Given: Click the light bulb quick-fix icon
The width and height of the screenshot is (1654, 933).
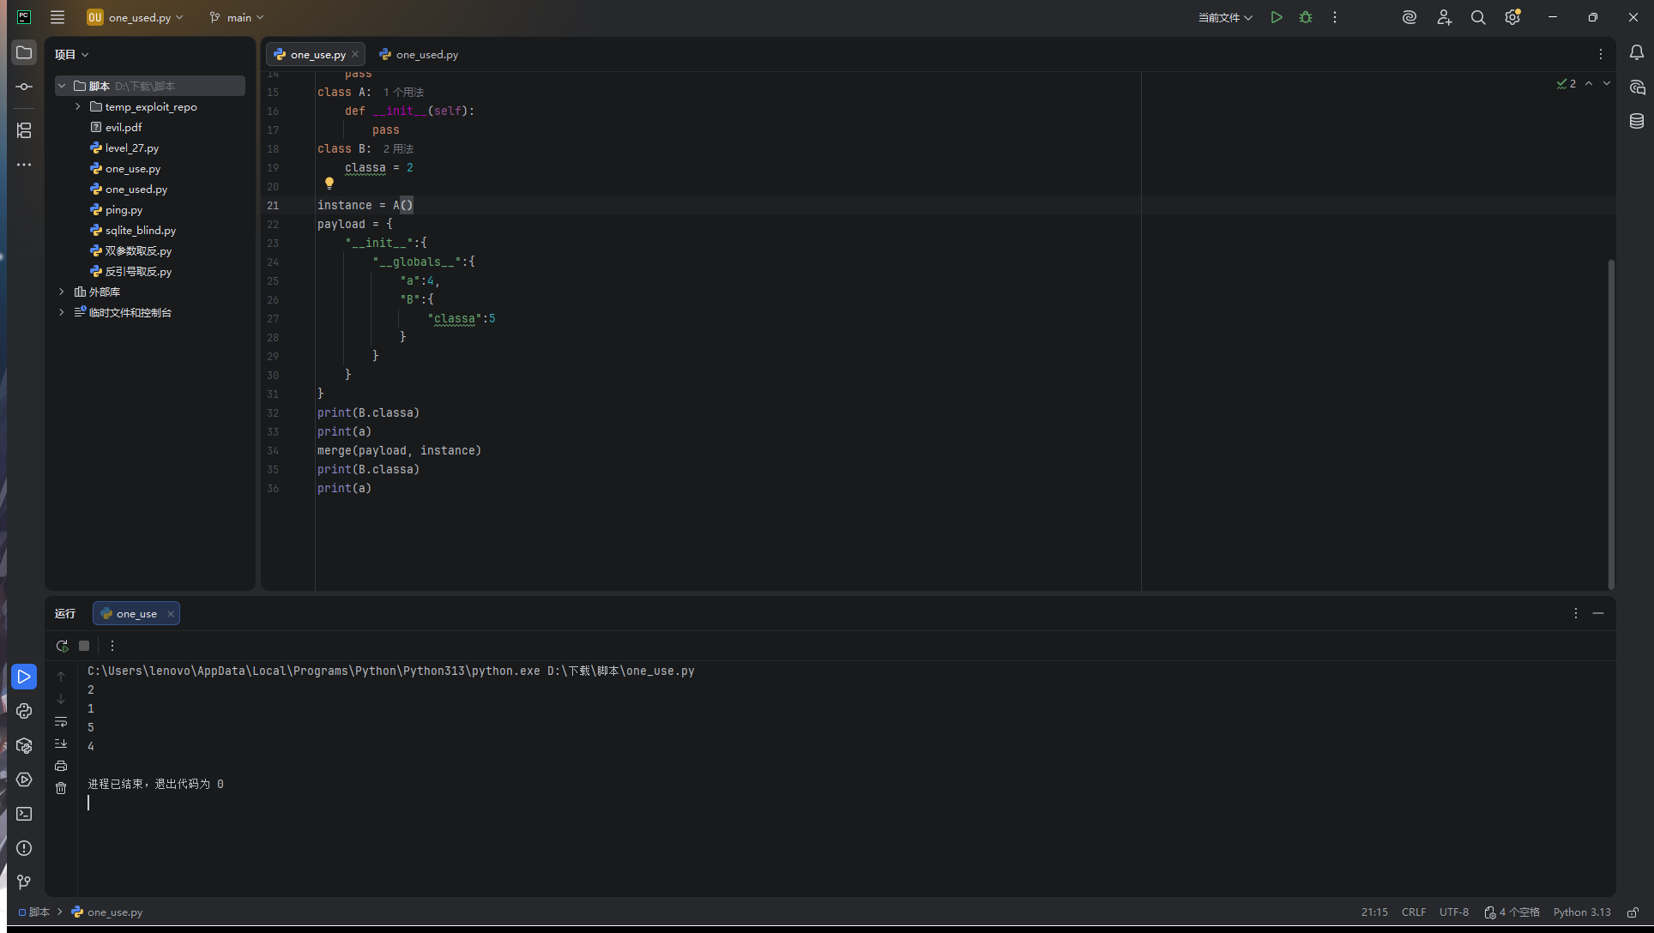Looking at the screenshot, I should click(x=329, y=183).
